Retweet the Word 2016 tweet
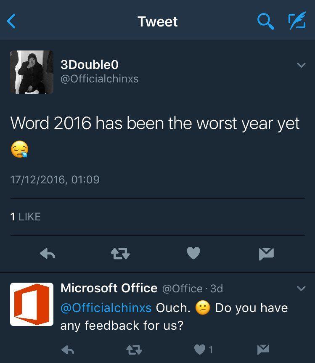This screenshot has height=363, width=315. pyautogui.click(x=120, y=253)
